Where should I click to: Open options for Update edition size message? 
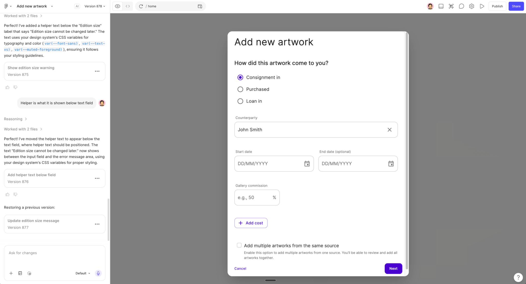point(97,224)
